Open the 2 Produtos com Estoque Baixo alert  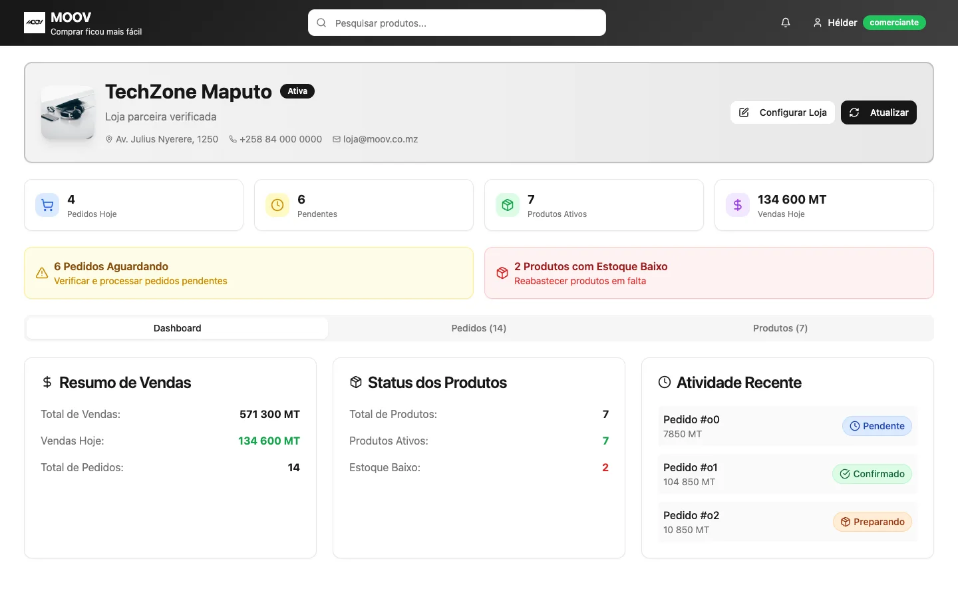[709, 273]
